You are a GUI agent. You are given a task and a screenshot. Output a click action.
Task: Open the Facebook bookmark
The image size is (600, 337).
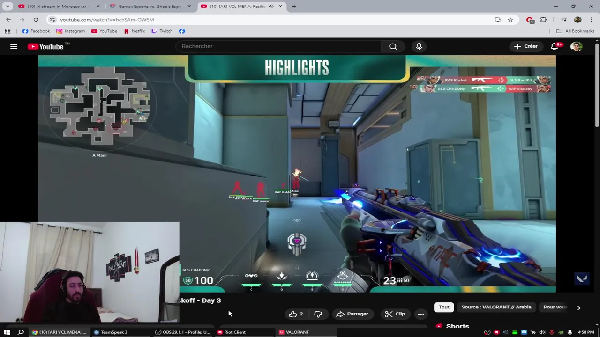click(36, 31)
